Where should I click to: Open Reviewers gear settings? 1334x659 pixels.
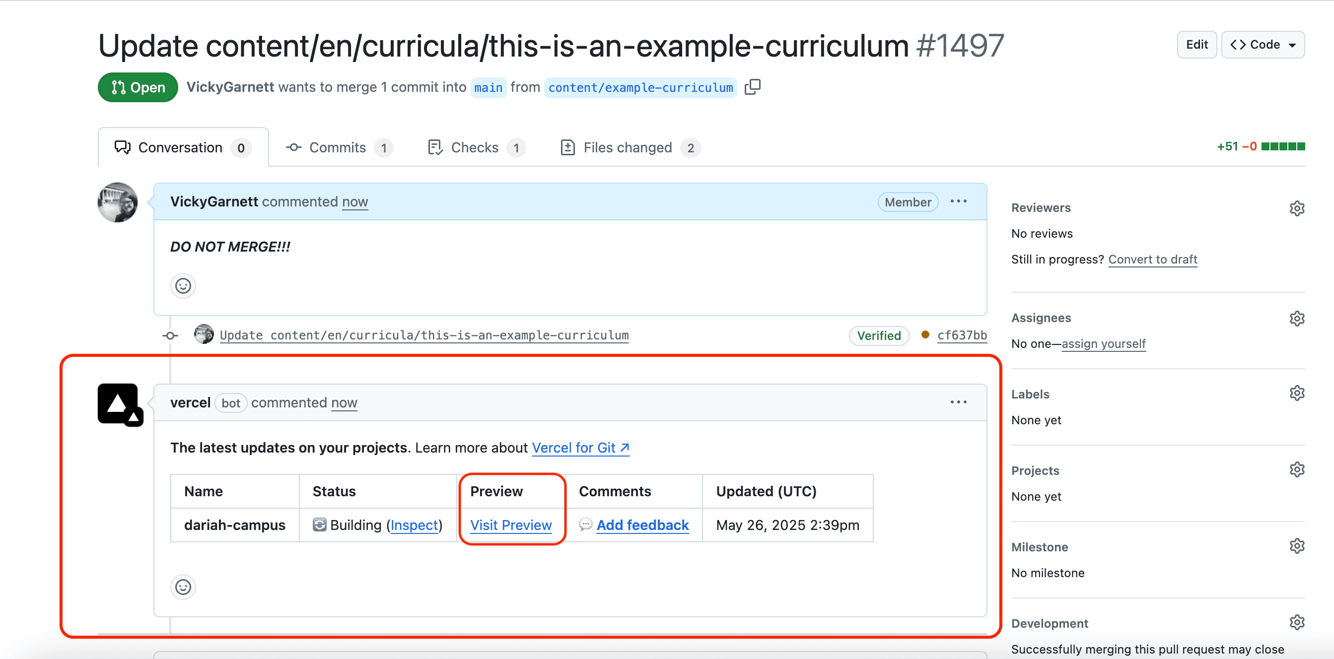click(1296, 208)
